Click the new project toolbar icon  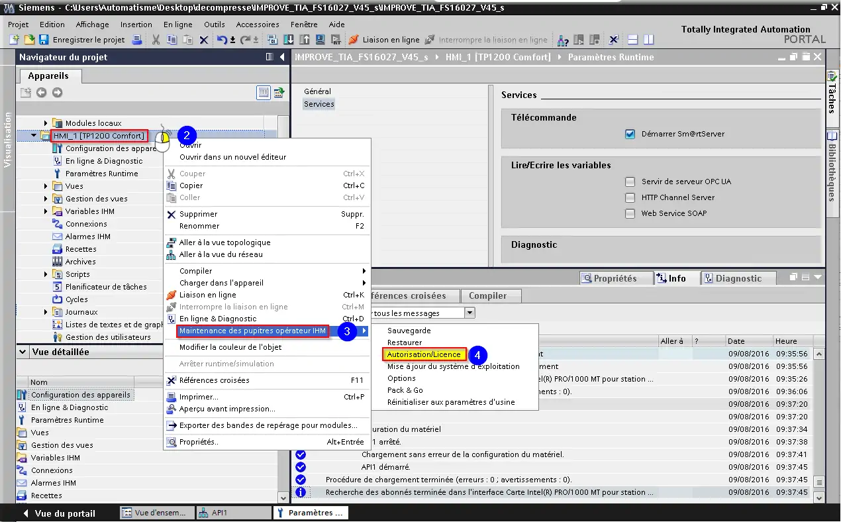point(15,40)
